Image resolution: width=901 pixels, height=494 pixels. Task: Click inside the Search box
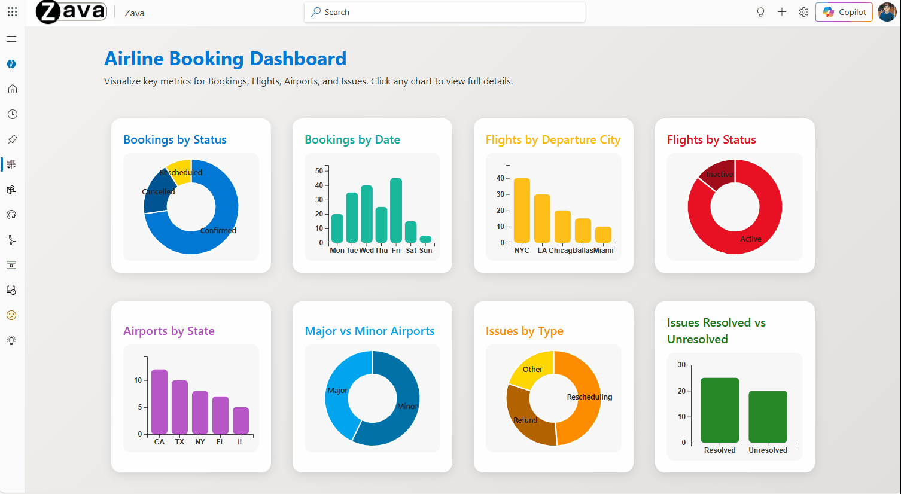click(444, 12)
